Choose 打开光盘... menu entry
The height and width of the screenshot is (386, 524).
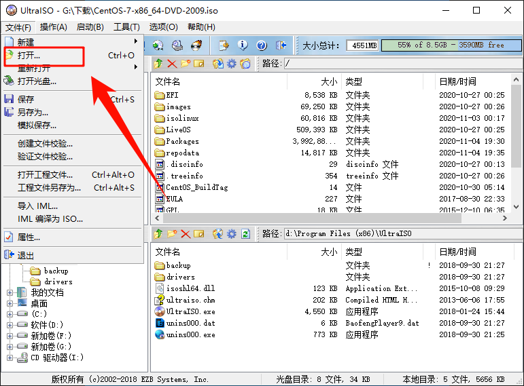click(72, 81)
